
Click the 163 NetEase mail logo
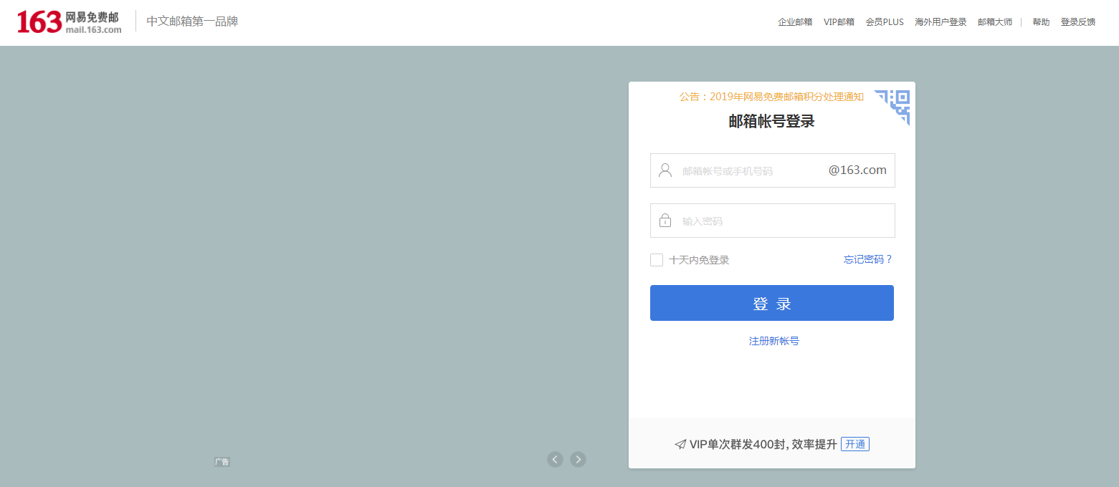click(x=70, y=22)
